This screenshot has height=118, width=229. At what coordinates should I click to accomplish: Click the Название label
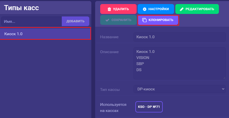click(x=109, y=37)
